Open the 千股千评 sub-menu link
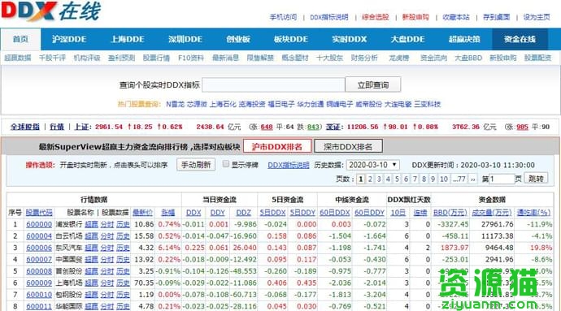Image resolution: width=561 pixels, height=311 pixels. (52, 58)
